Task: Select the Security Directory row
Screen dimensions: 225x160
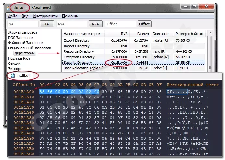Action: [134, 63]
